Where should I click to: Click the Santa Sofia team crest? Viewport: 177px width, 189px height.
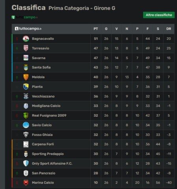pos(26,68)
